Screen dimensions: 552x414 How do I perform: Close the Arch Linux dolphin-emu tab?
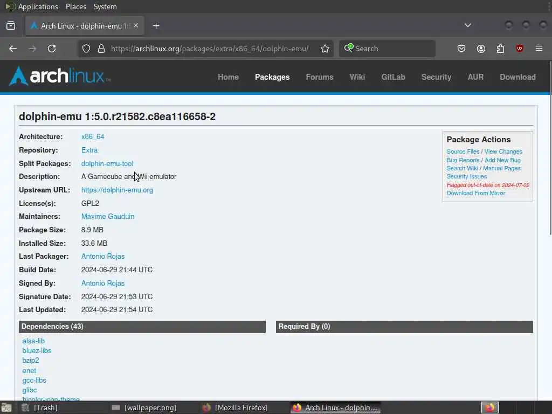(x=136, y=26)
